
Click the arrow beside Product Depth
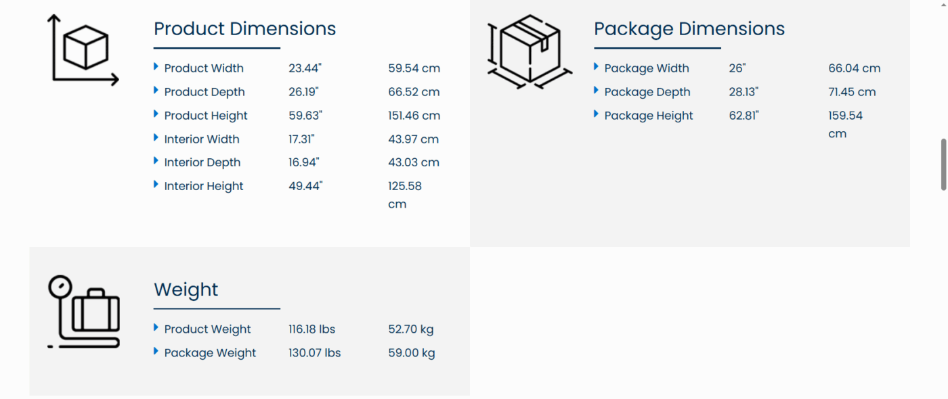[156, 91]
